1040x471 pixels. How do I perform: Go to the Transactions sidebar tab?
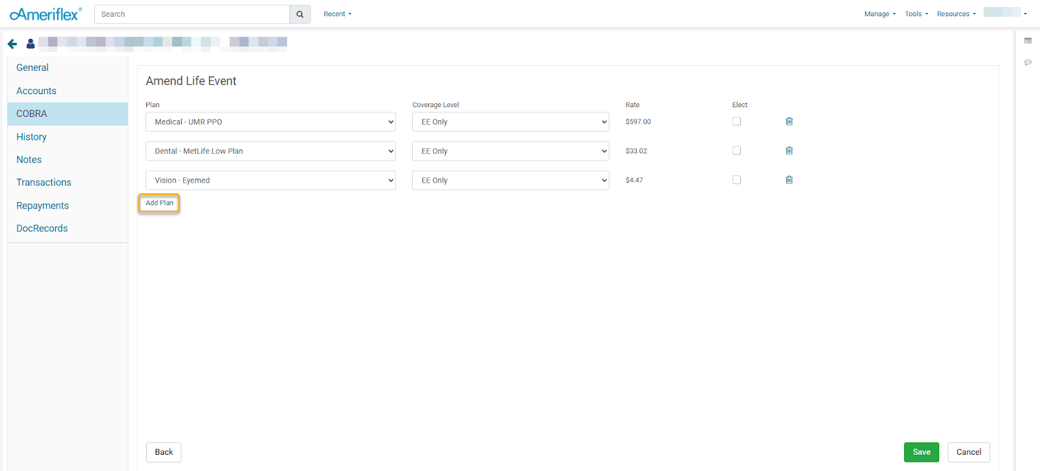44,183
